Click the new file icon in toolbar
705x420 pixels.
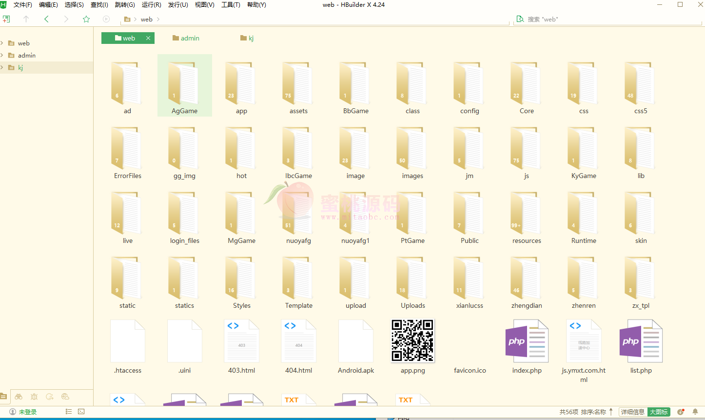[6, 19]
